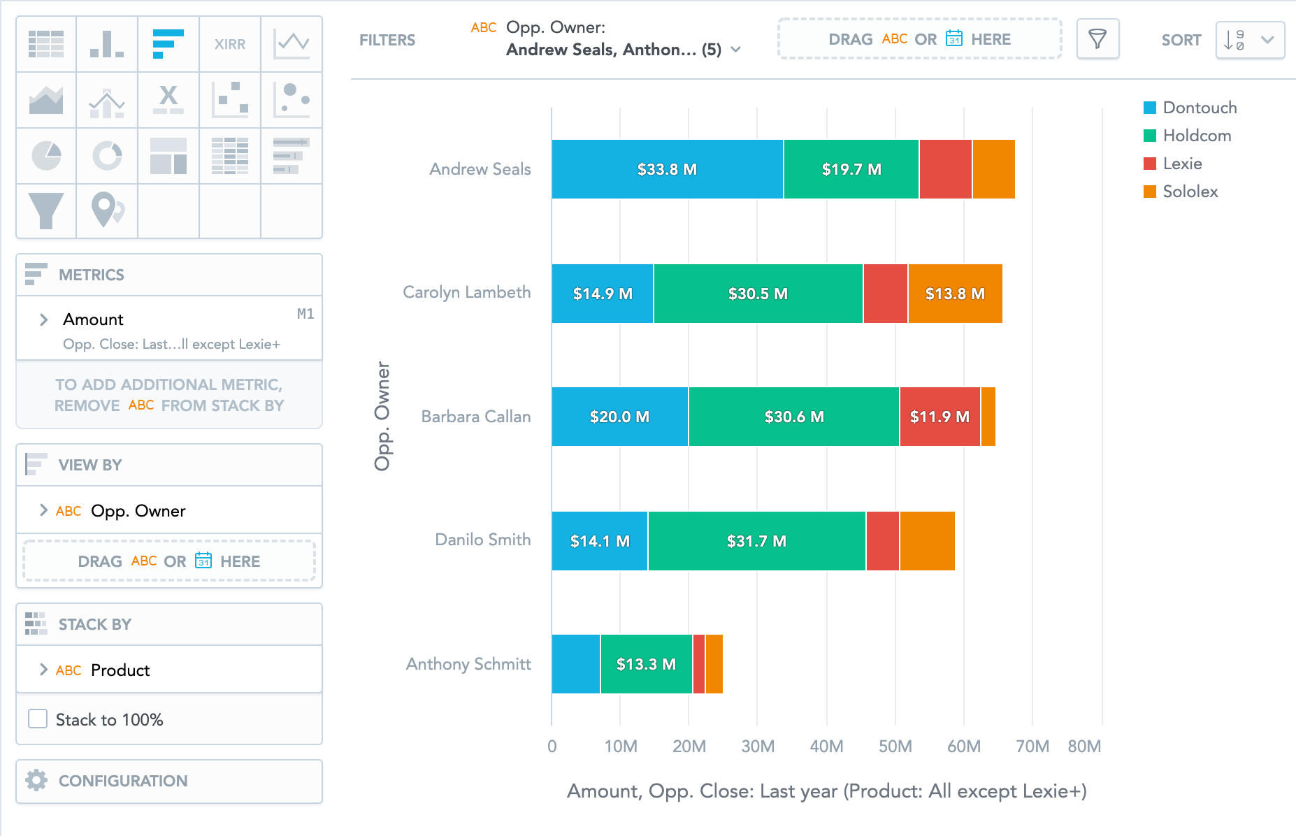Select the Funnel chart visualization icon
Viewport: 1296px width, 836px height.
click(46, 210)
